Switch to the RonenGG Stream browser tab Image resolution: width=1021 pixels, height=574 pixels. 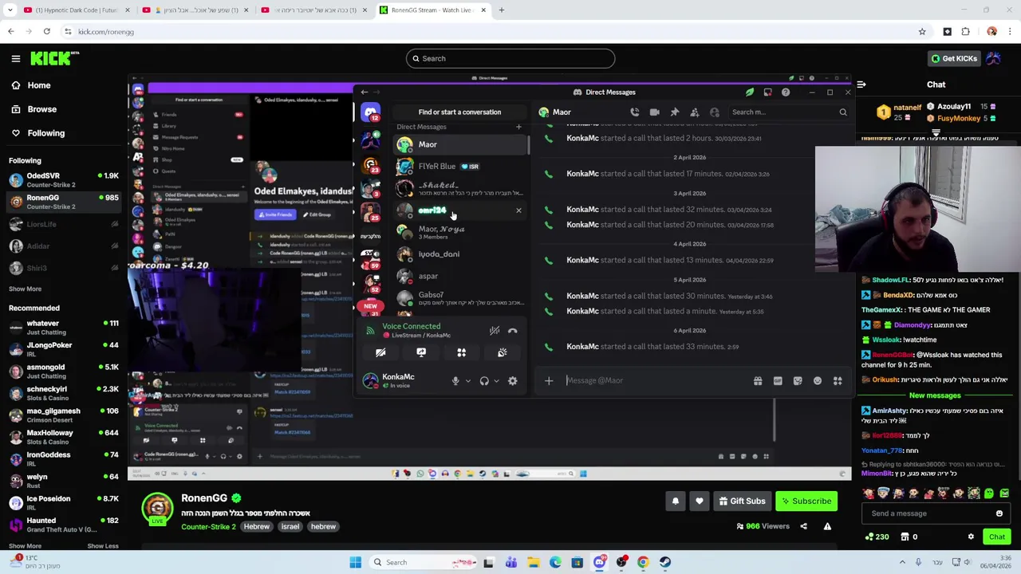[x=433, y=10]
